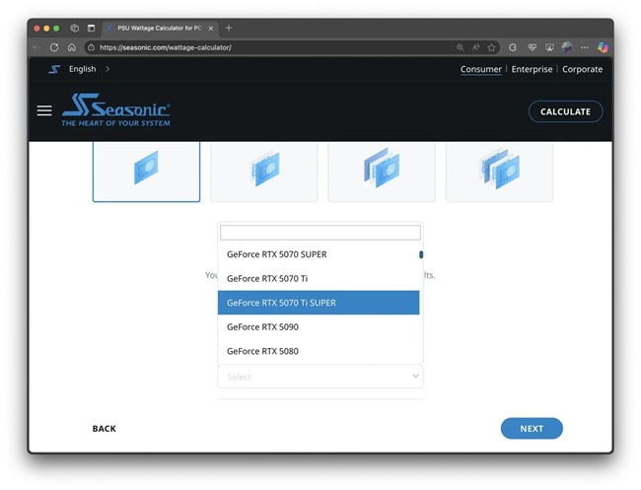Select the single graphics card option
The width and height of the screenshot is (641, 490).
[x=146, y=170]
